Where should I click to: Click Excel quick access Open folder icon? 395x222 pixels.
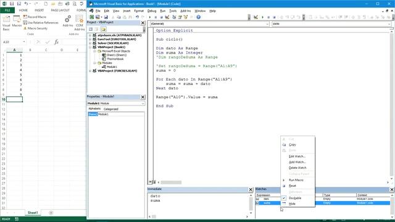click(x=53, y=4)
